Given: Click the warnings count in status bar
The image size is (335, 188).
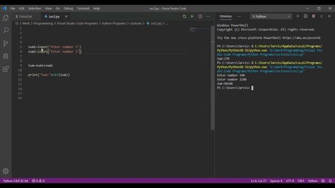Looking at the screenshot, I should (x=42, y=181).
